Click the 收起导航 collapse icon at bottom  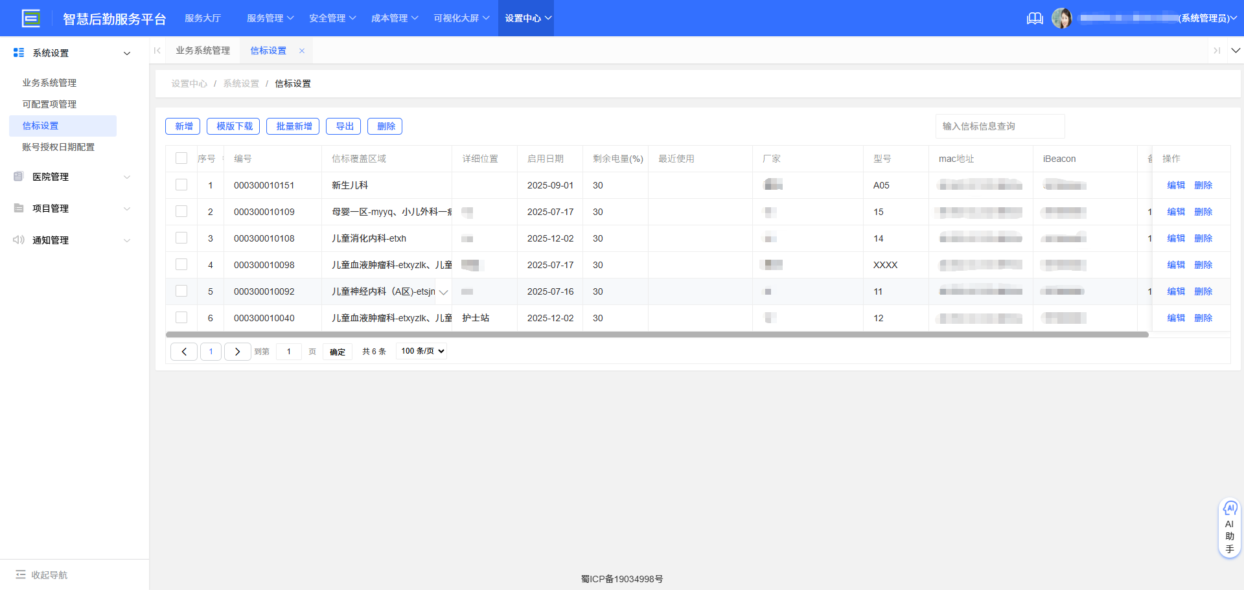21,574
